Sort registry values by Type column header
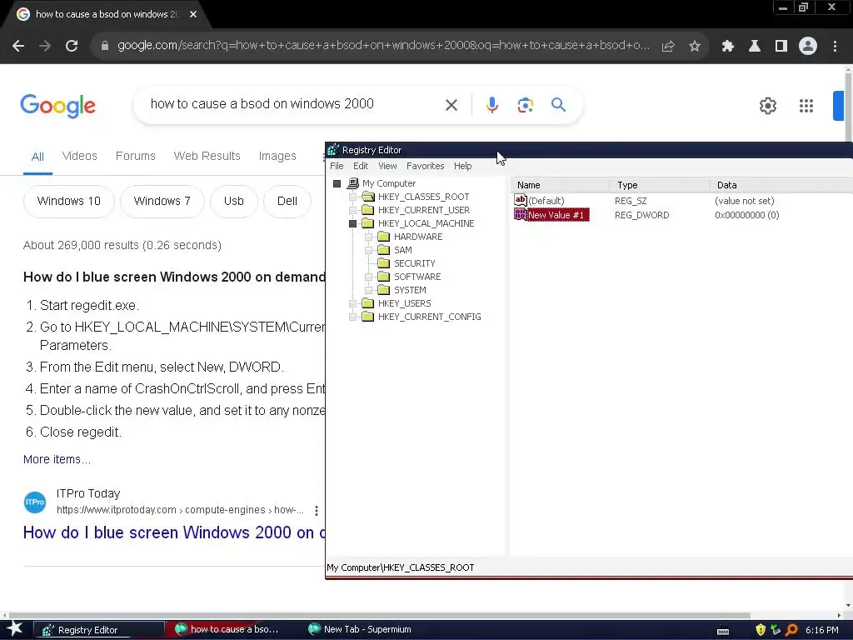 pos(658,185)
